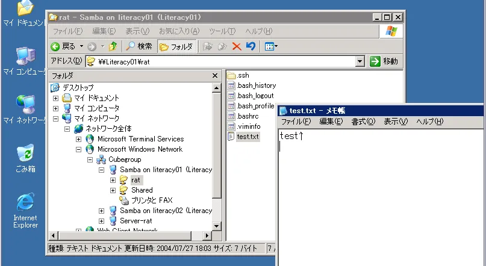The height and width of the screenshot is (266, 486).
Task: Open the address bar dropdown
Action: (360, 61)
